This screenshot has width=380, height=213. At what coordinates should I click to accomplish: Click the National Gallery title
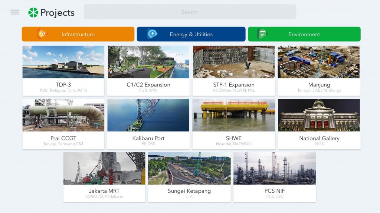click(319, 138)
